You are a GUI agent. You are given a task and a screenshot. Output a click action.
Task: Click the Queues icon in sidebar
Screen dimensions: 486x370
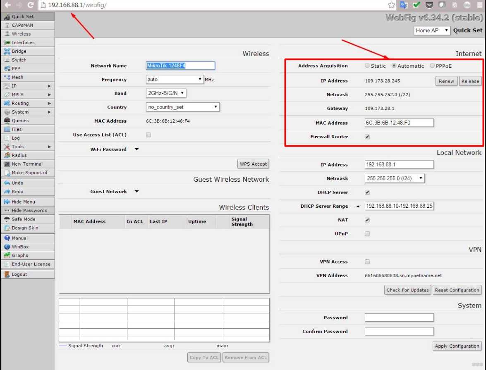tap(7, 121)
